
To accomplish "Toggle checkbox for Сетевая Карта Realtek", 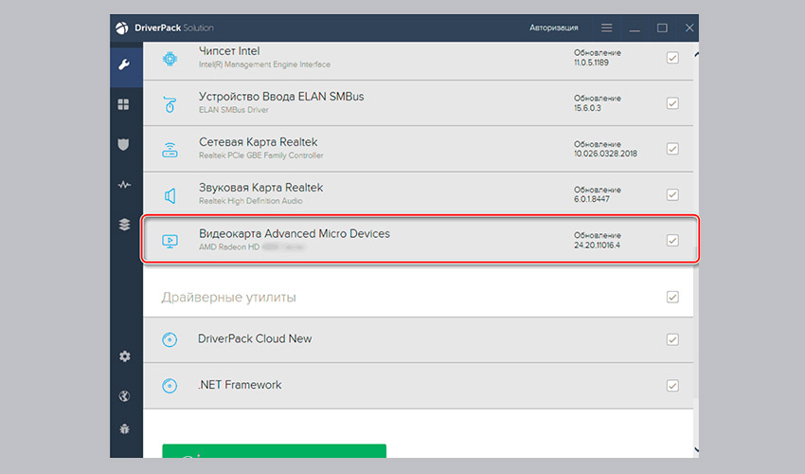I will pos(672,149).
